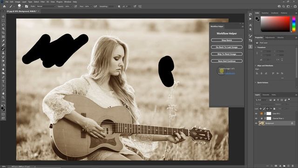Toggle symmetry paint options icon

[140, 7]
